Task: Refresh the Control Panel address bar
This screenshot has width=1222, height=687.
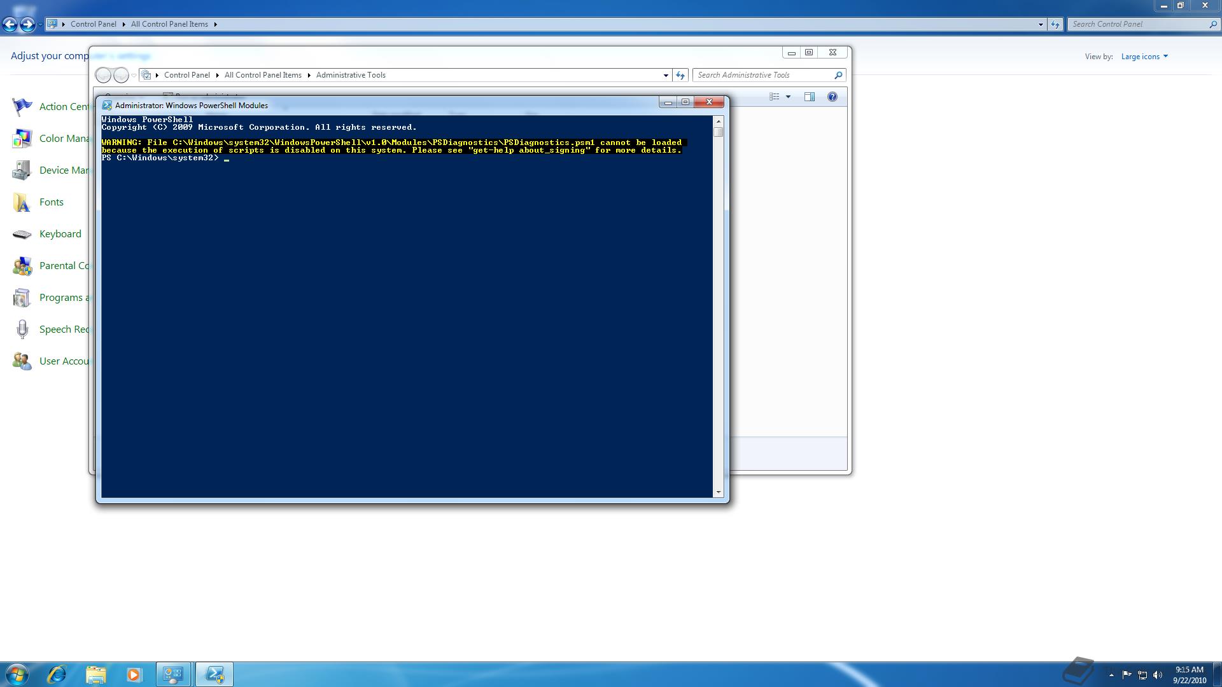Action: 1055,24
